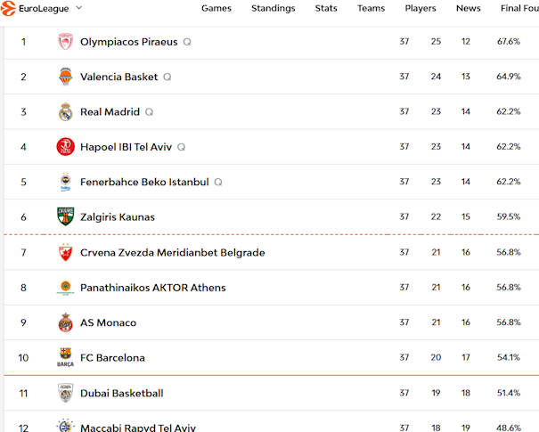Open the Stats menu item

click(x=326, y=8)
